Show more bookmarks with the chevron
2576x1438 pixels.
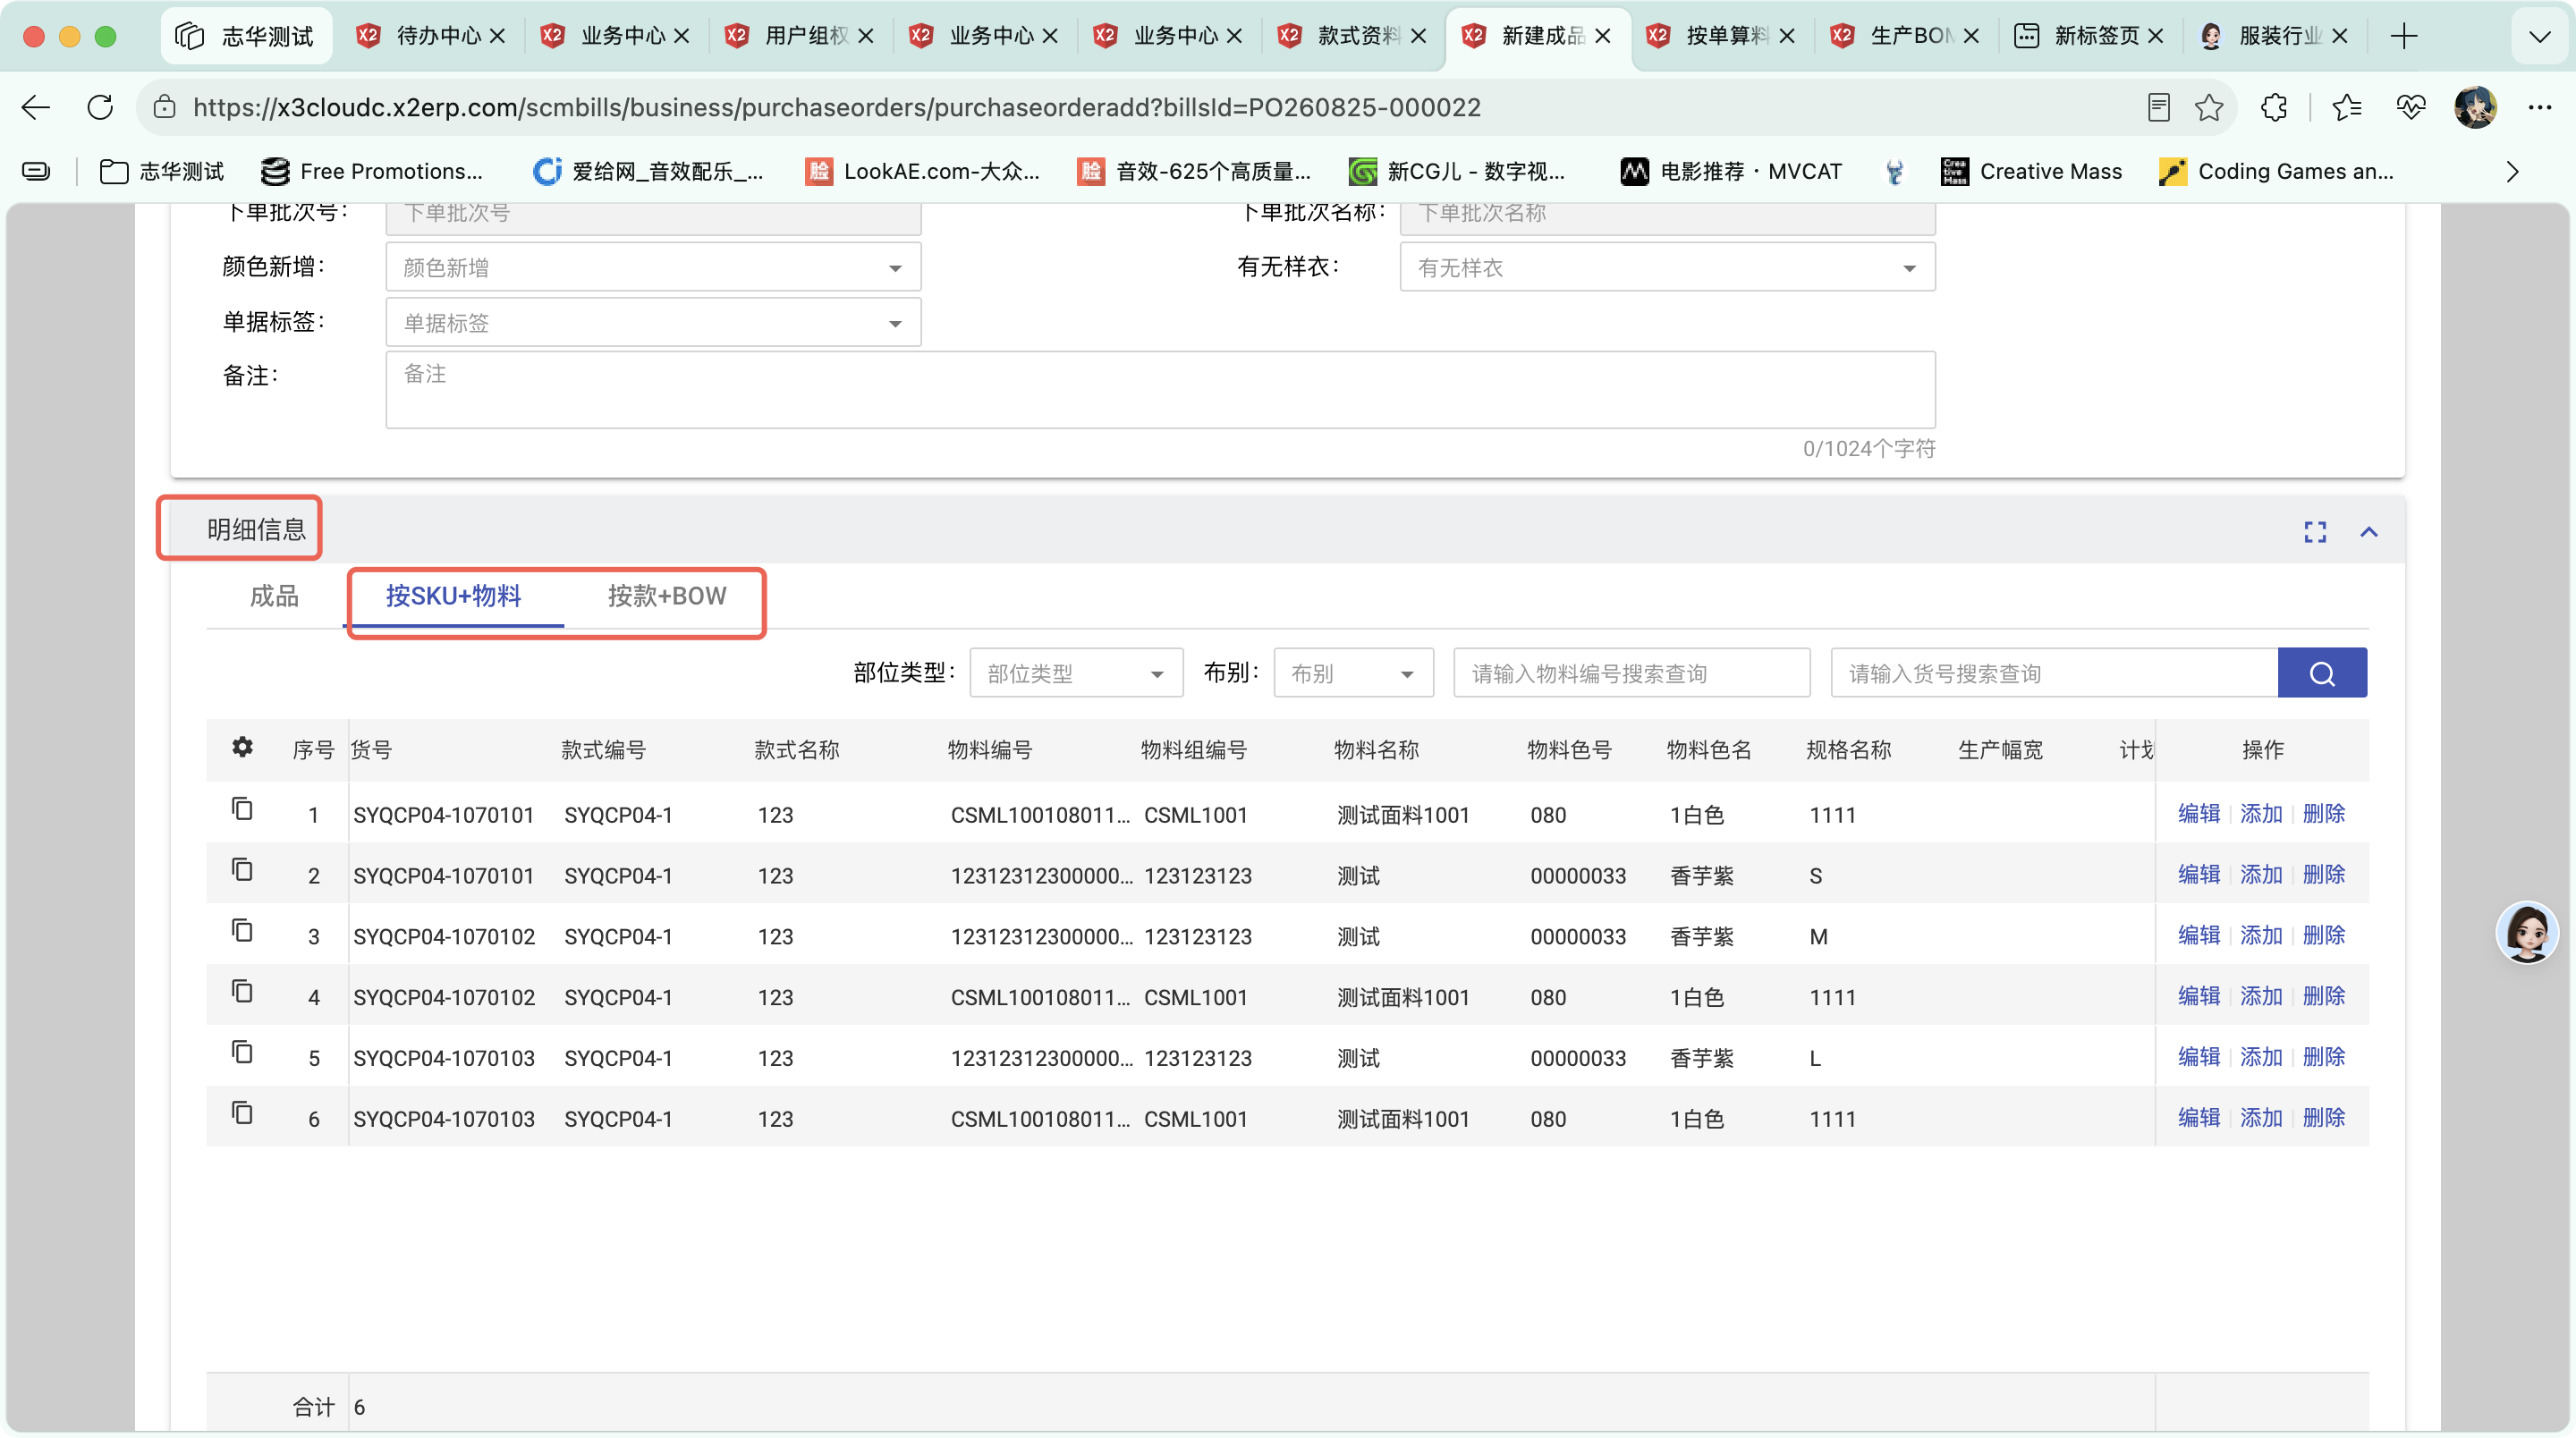point(2513,172)
